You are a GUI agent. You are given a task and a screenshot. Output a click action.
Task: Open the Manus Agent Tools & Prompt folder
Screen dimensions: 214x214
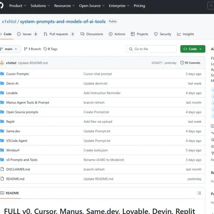pos(27,103)
